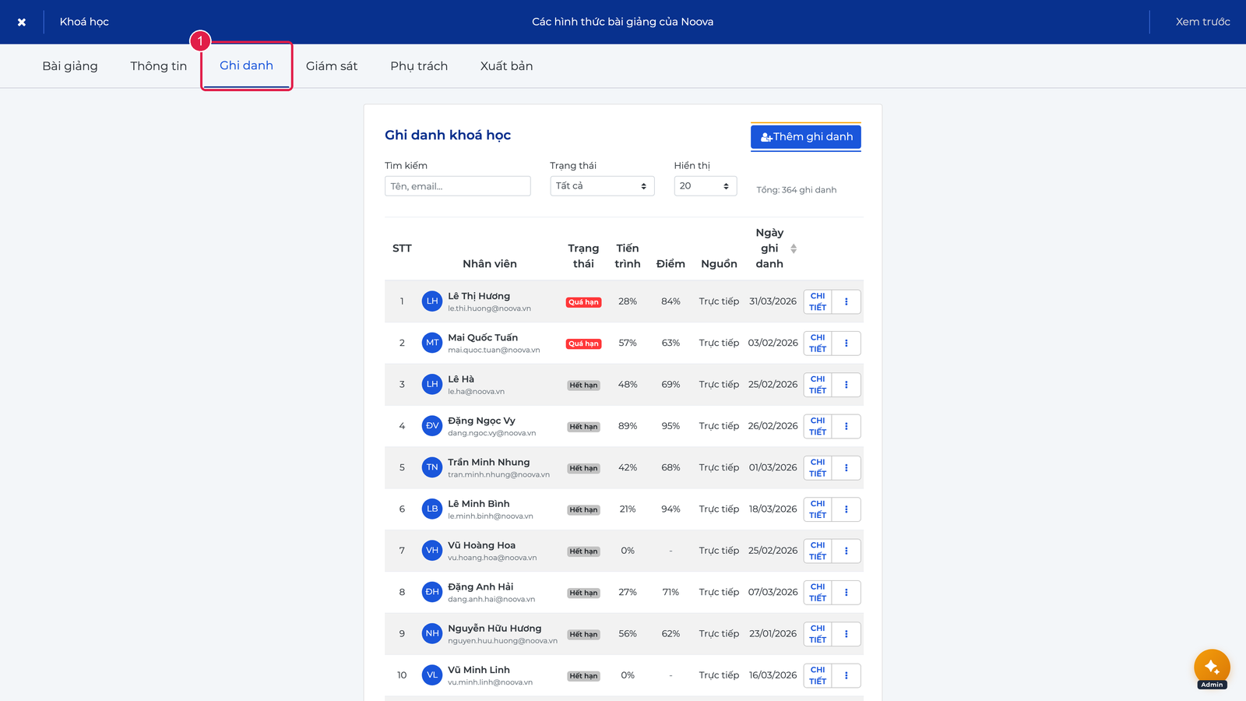The image size is (1246, 701).
Task: Close the course editor with the X icon
Action: (22, 22)
